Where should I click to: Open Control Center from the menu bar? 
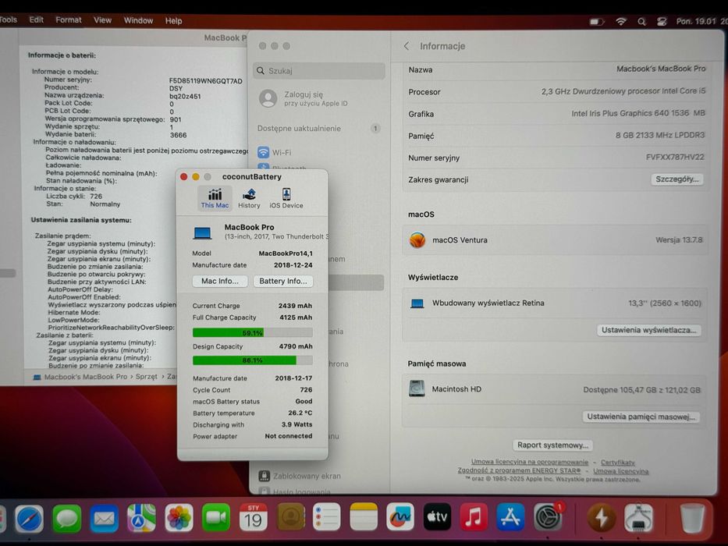(662, 21)
